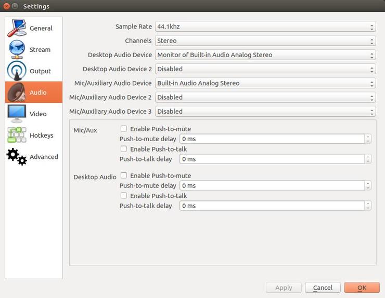The width and height of the screenshot is (385, 298).
Task: Expand Mic/Auxiliary Audio Device 2 dropdown
Action: click(x=265, y=97)
